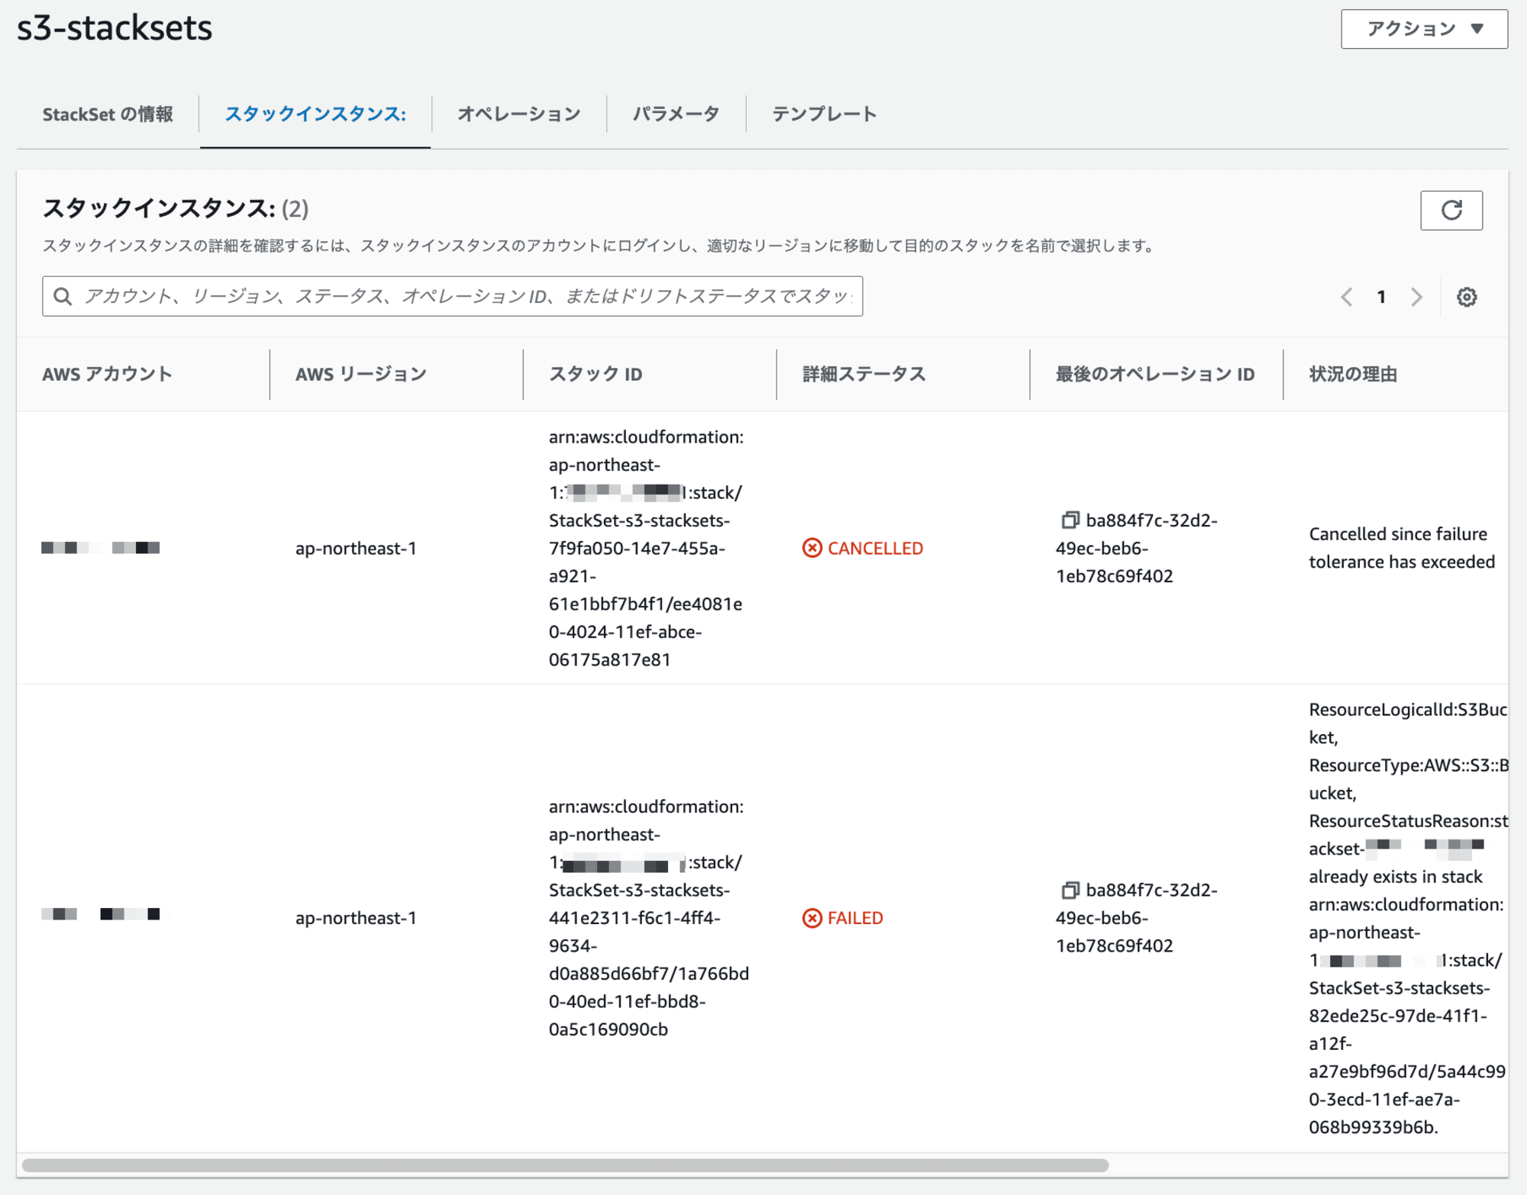
Task: Click the search magnifier icon
Action: [63, 296]
